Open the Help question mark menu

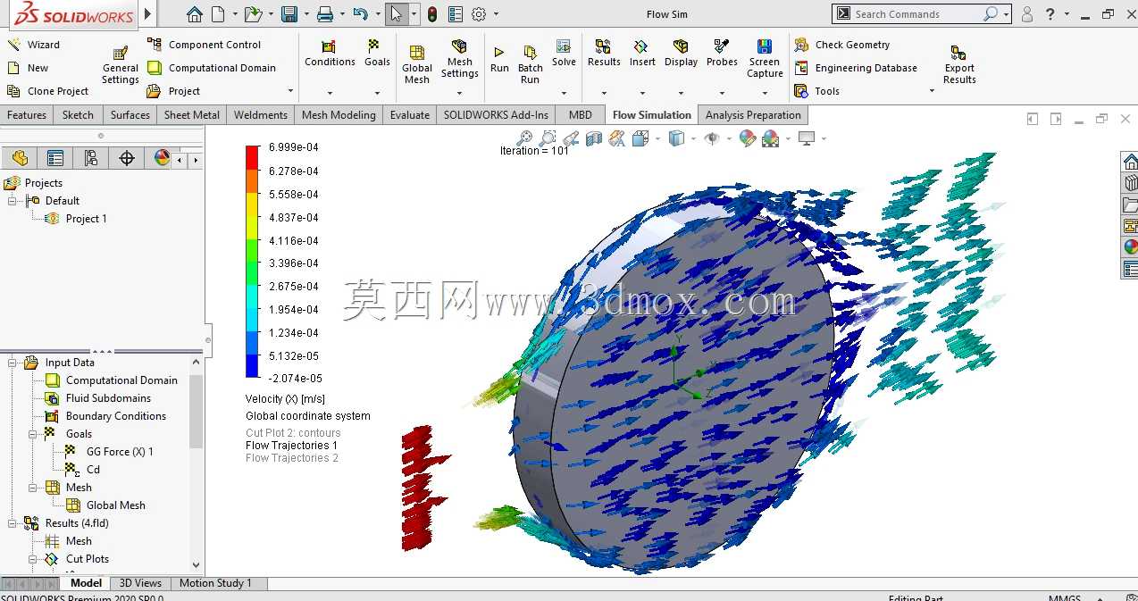pos(1050,14)
